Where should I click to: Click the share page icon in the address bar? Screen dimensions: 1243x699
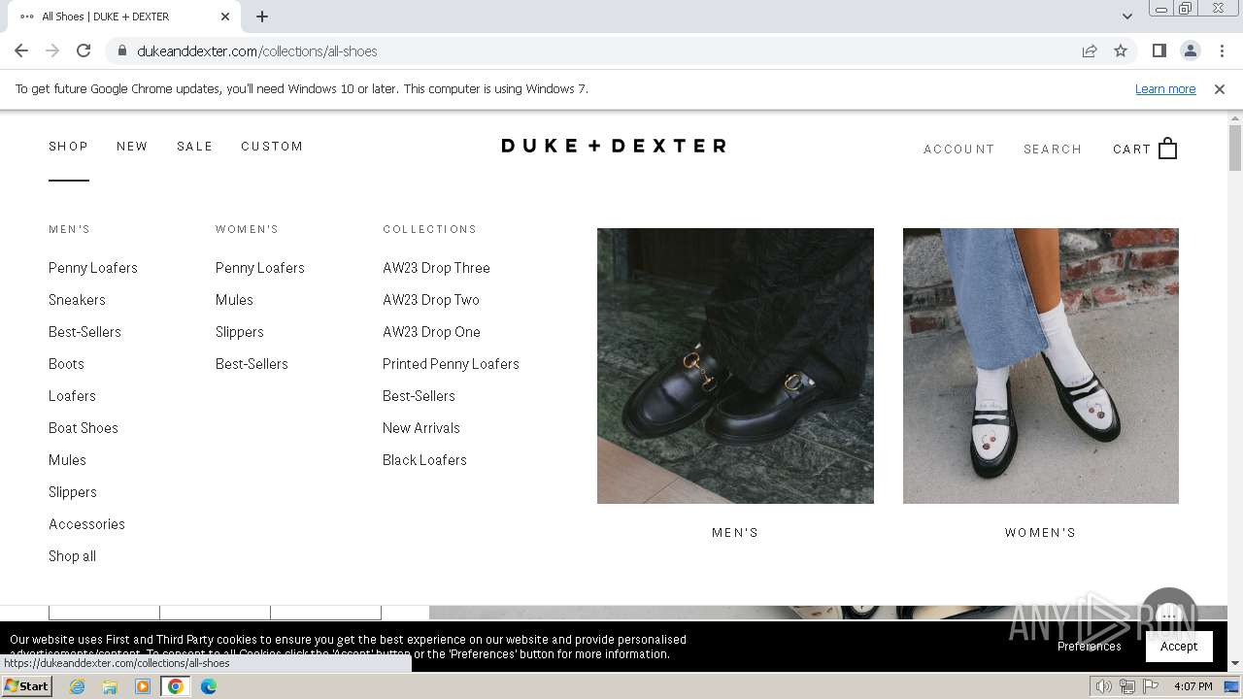(x=1090, y=50)
